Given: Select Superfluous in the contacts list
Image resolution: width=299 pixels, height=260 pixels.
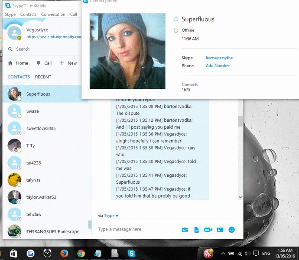Looking at the screenshot, I should tap(45, 94).
